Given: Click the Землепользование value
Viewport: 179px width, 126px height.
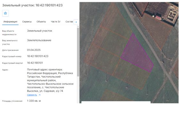Looking at the screenshot, I should 39,40.
